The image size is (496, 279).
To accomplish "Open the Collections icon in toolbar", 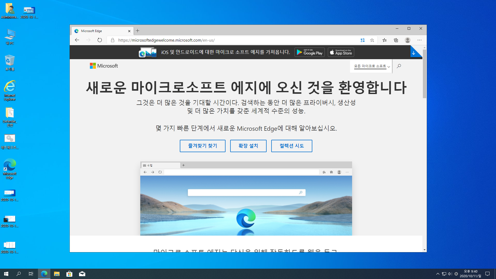I will click(x=396, y=40).
